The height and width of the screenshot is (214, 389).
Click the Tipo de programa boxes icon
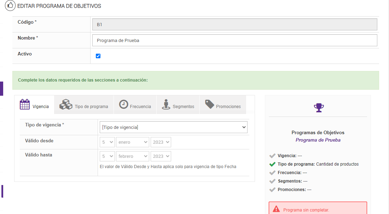tap(66, 105)
